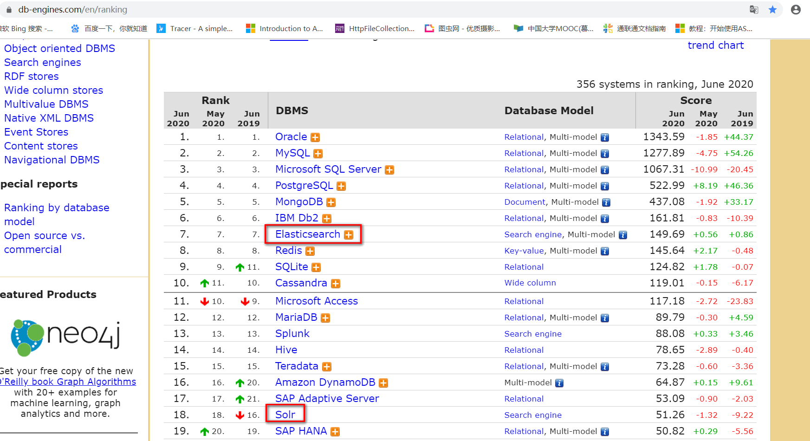
Task: Open Open source vs. commercial report
Action: 45,242
